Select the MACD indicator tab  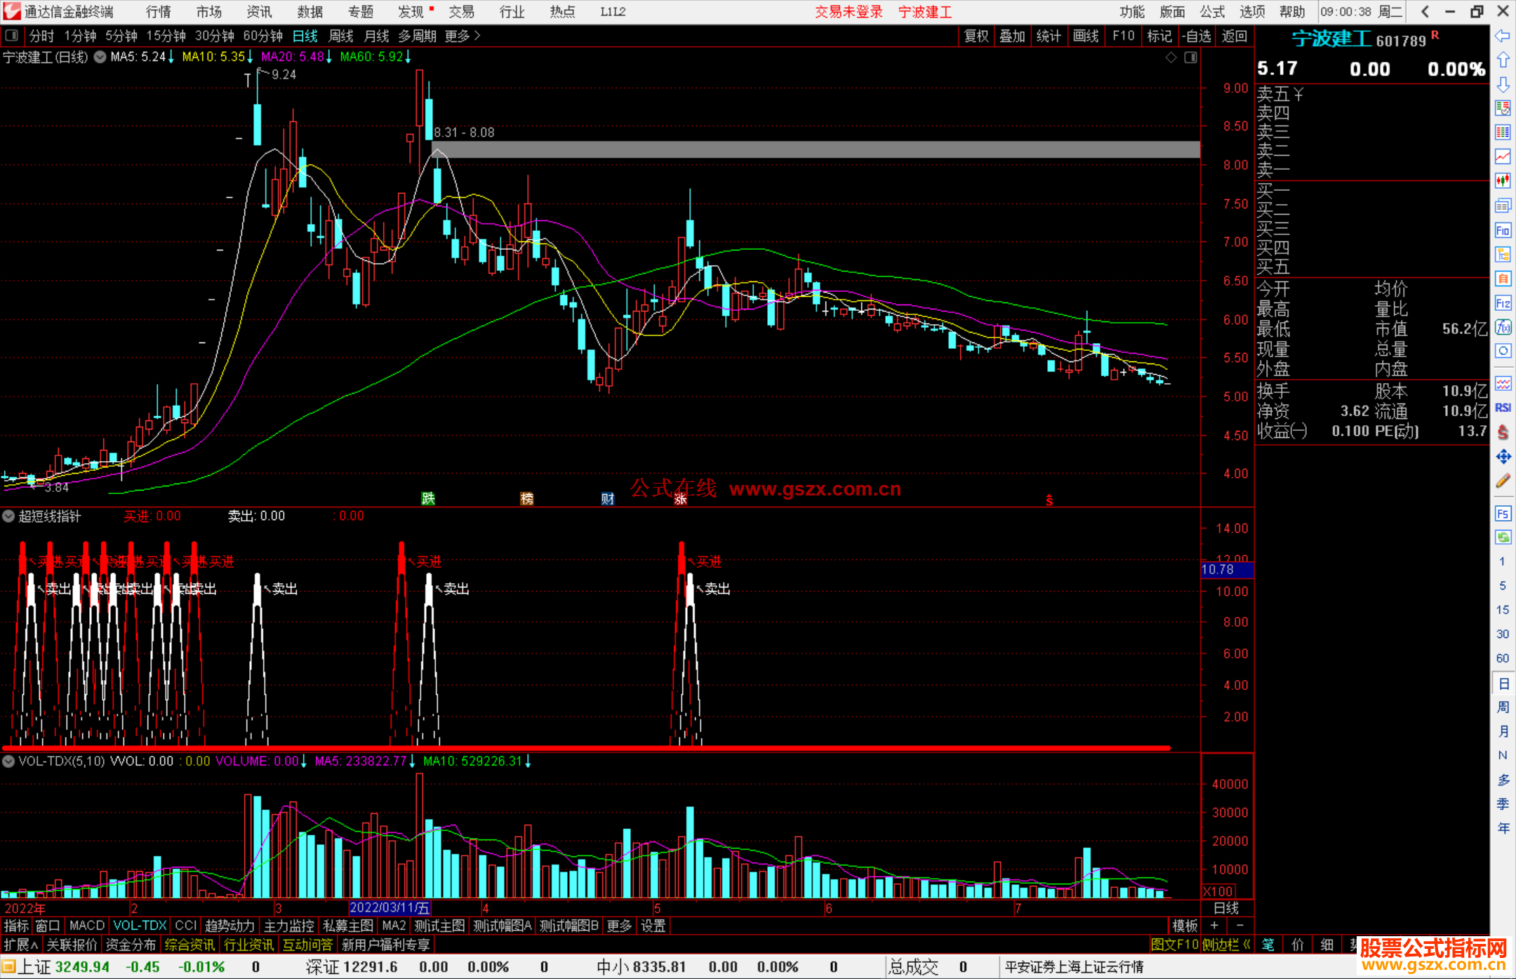[x=87, y=926]
